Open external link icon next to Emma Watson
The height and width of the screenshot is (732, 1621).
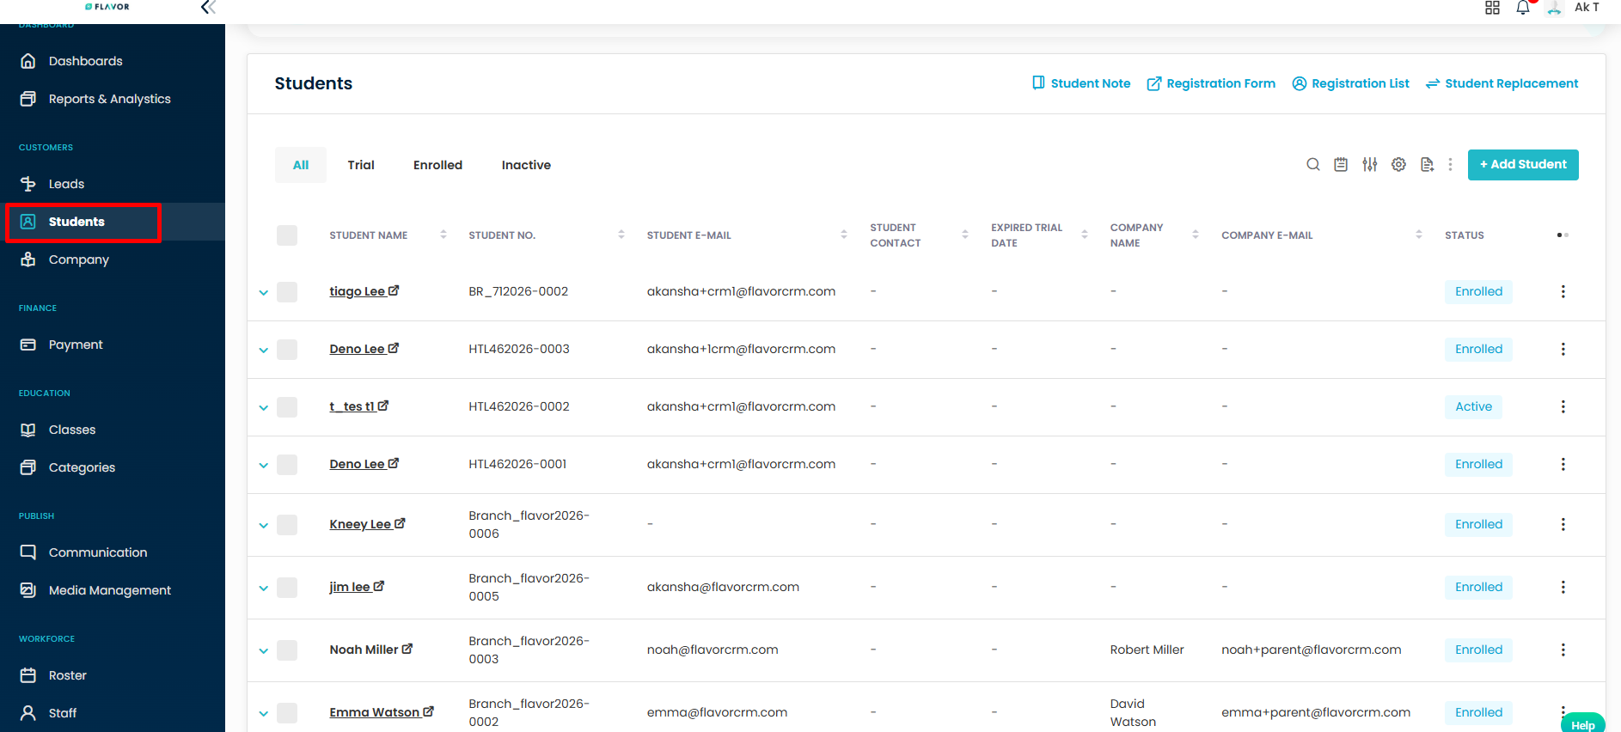[x=429, y=711]
